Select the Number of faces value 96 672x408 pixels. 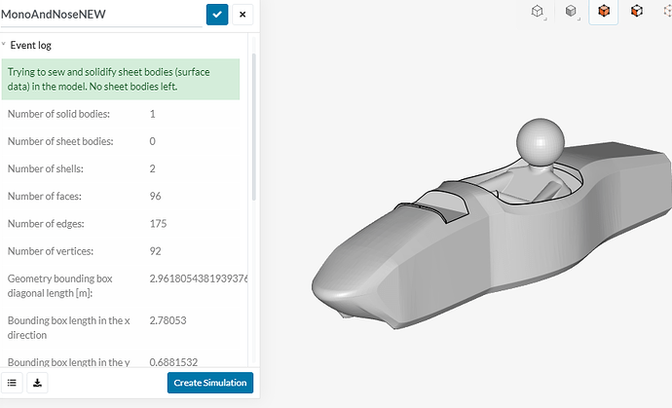156,196
